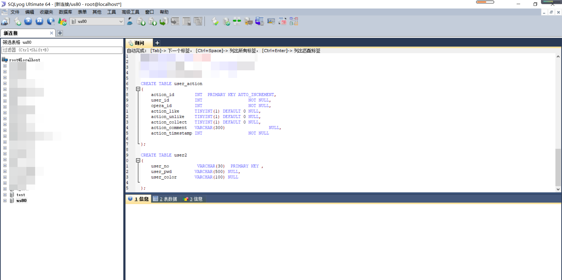
Task: Open the 窗口 menu
Action: [x=150, y=12]
